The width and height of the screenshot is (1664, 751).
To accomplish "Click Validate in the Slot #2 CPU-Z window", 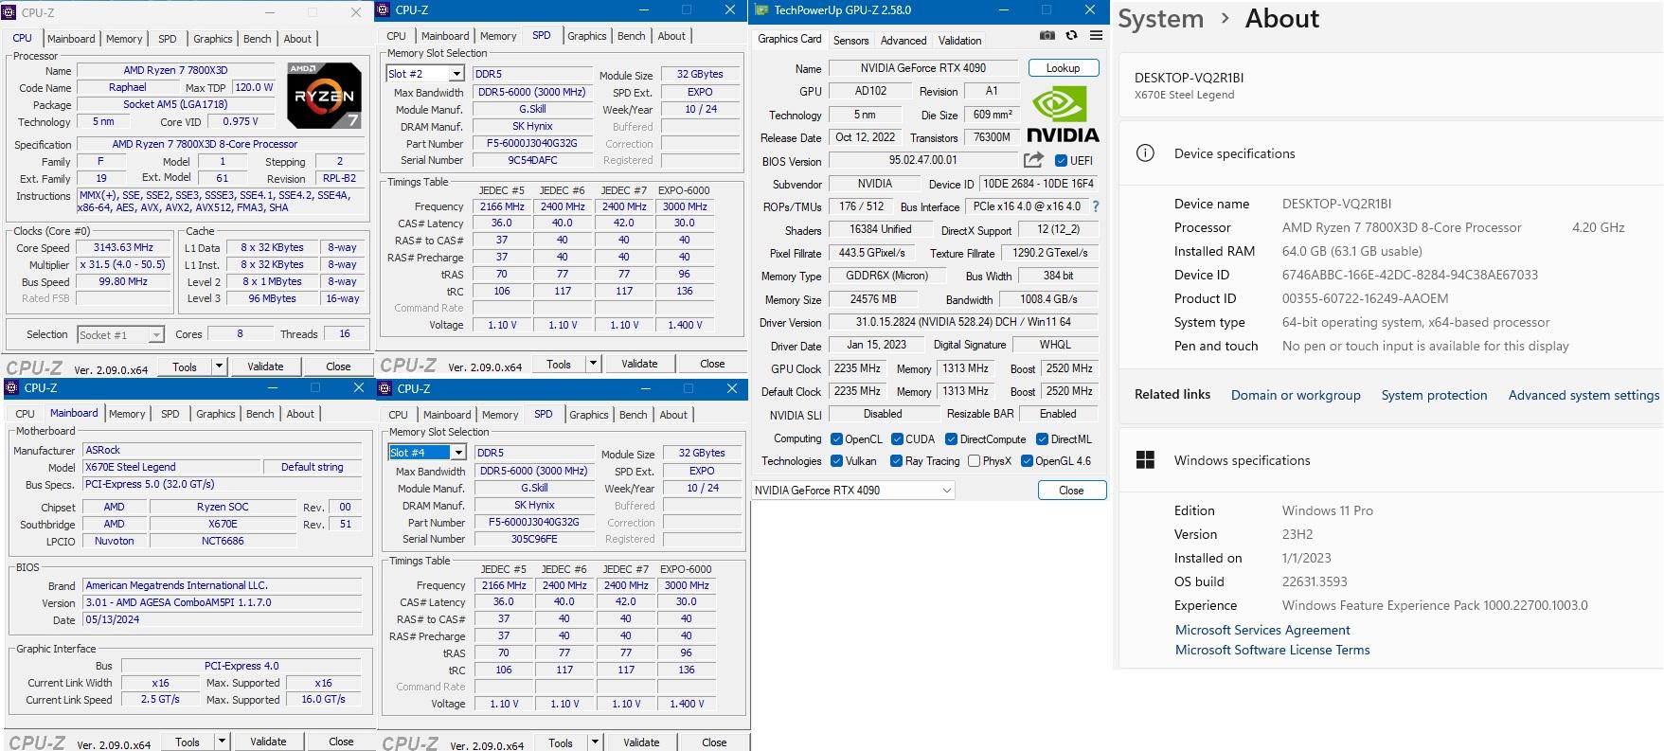I will coord(639,364).
